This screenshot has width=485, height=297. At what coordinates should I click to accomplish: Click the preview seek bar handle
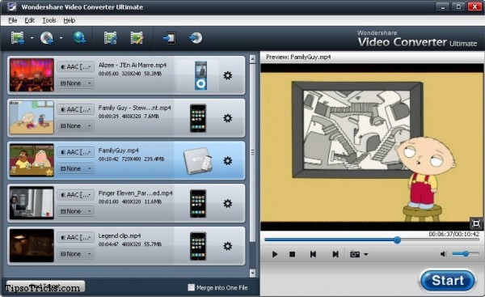397,240
